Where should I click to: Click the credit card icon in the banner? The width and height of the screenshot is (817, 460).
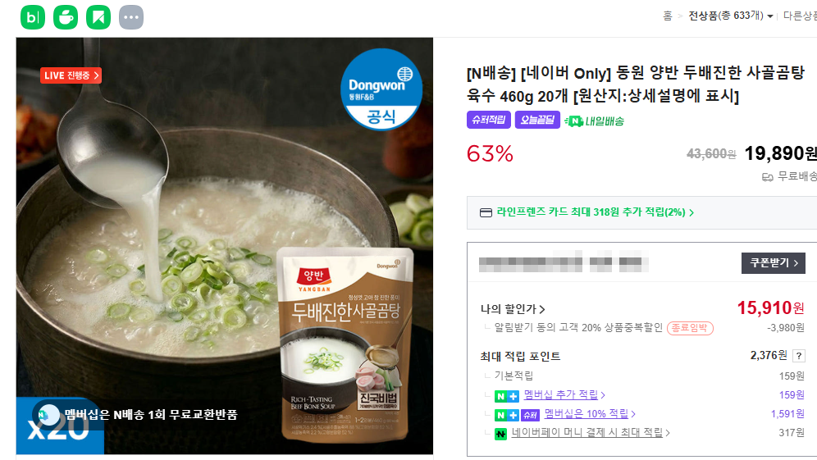click(x=486, y=212)
